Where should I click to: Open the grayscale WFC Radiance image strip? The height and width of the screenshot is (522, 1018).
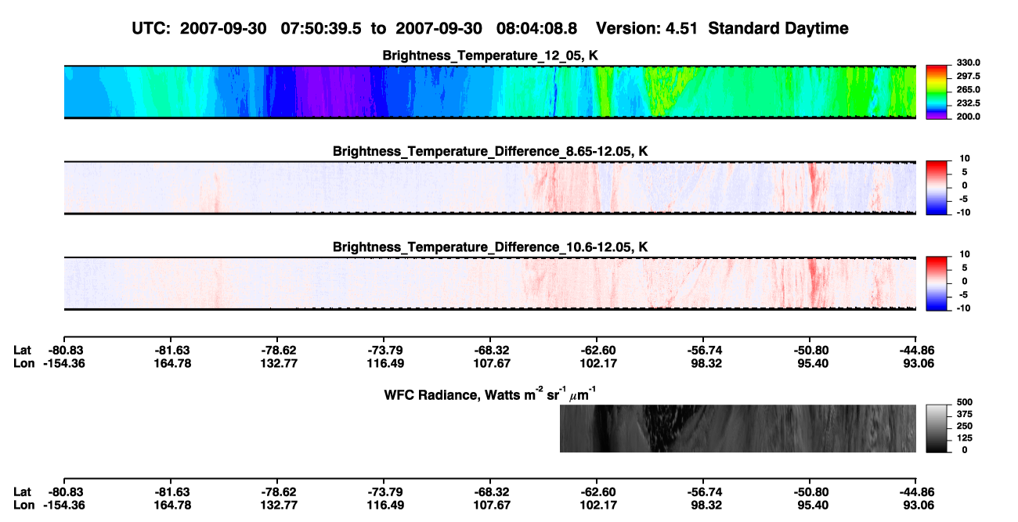pos(738,429)
